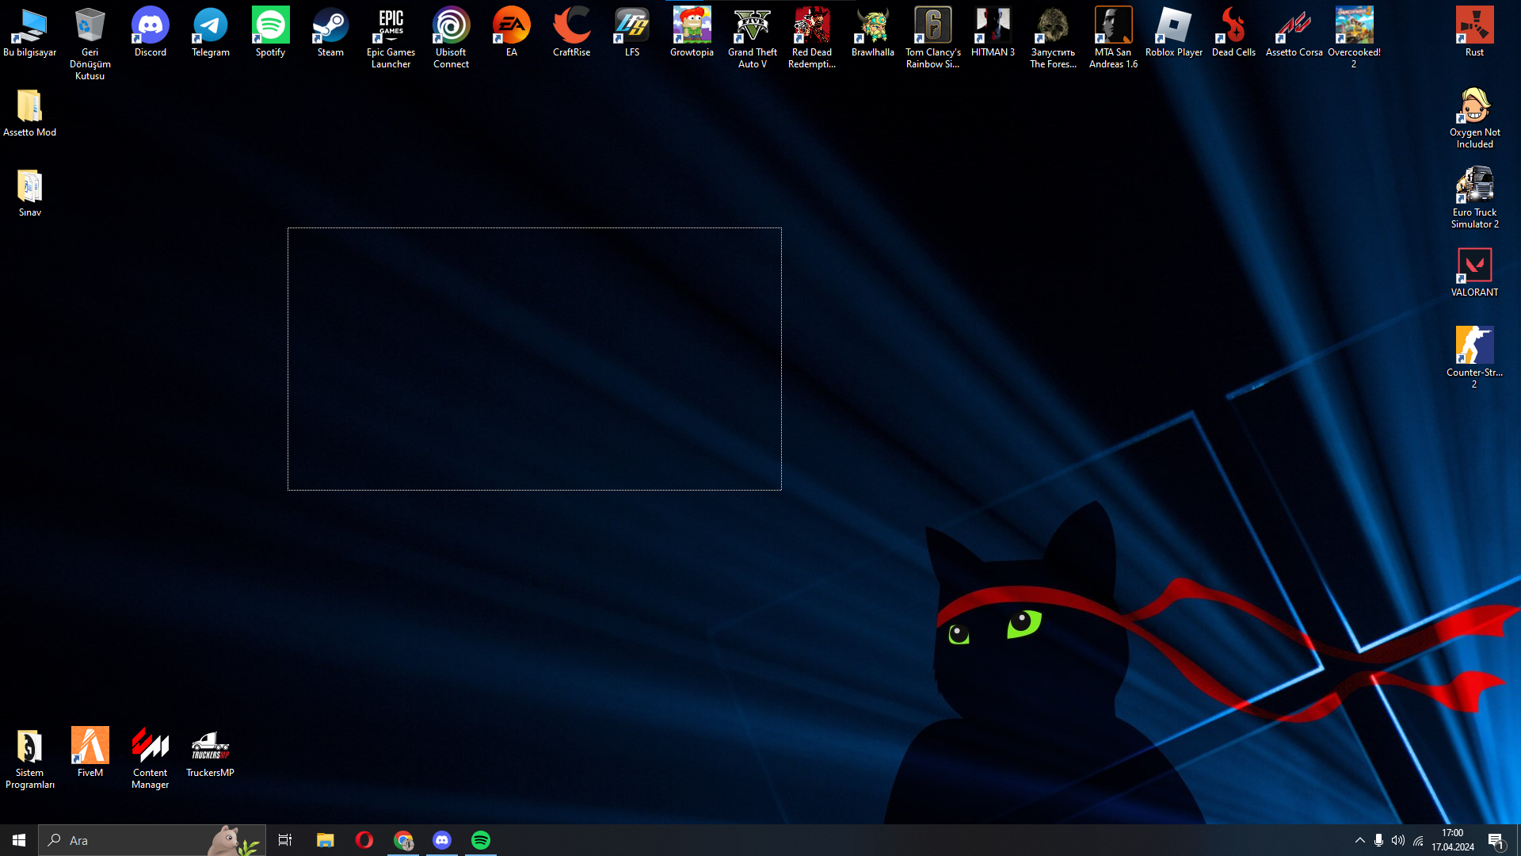Select the Red Dead Redemption shortcut
Image resolution: width=1521 pixels, height=856 pixels.
[813, 38]
